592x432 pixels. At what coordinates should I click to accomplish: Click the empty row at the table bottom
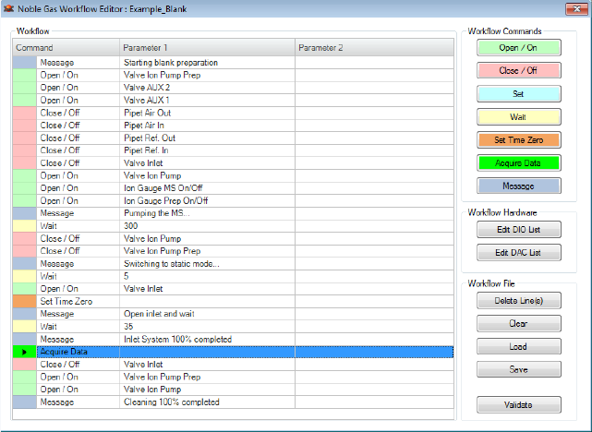click(234, 414)
